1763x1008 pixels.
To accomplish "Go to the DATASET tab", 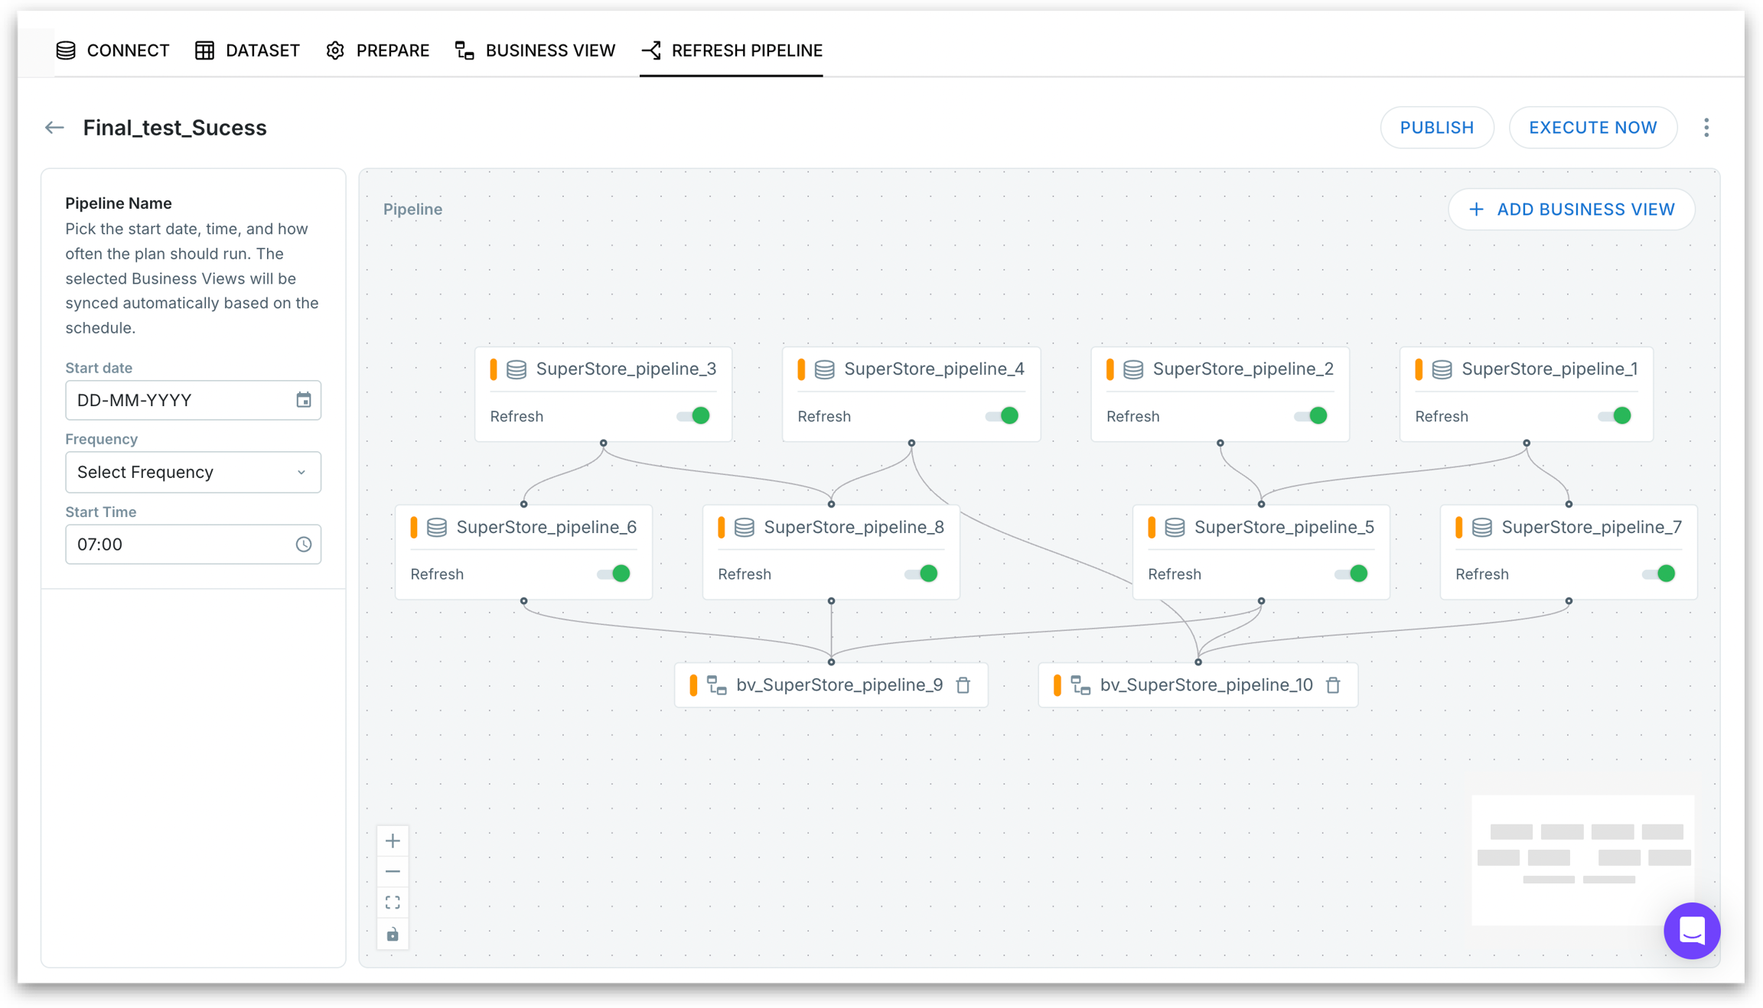I will [247, 50].
